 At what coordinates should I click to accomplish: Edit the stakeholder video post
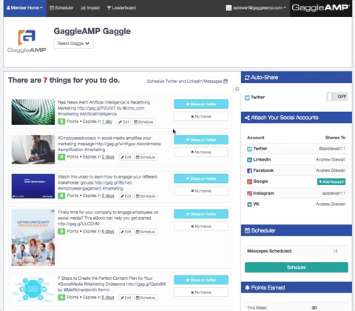tap(126, 196)
